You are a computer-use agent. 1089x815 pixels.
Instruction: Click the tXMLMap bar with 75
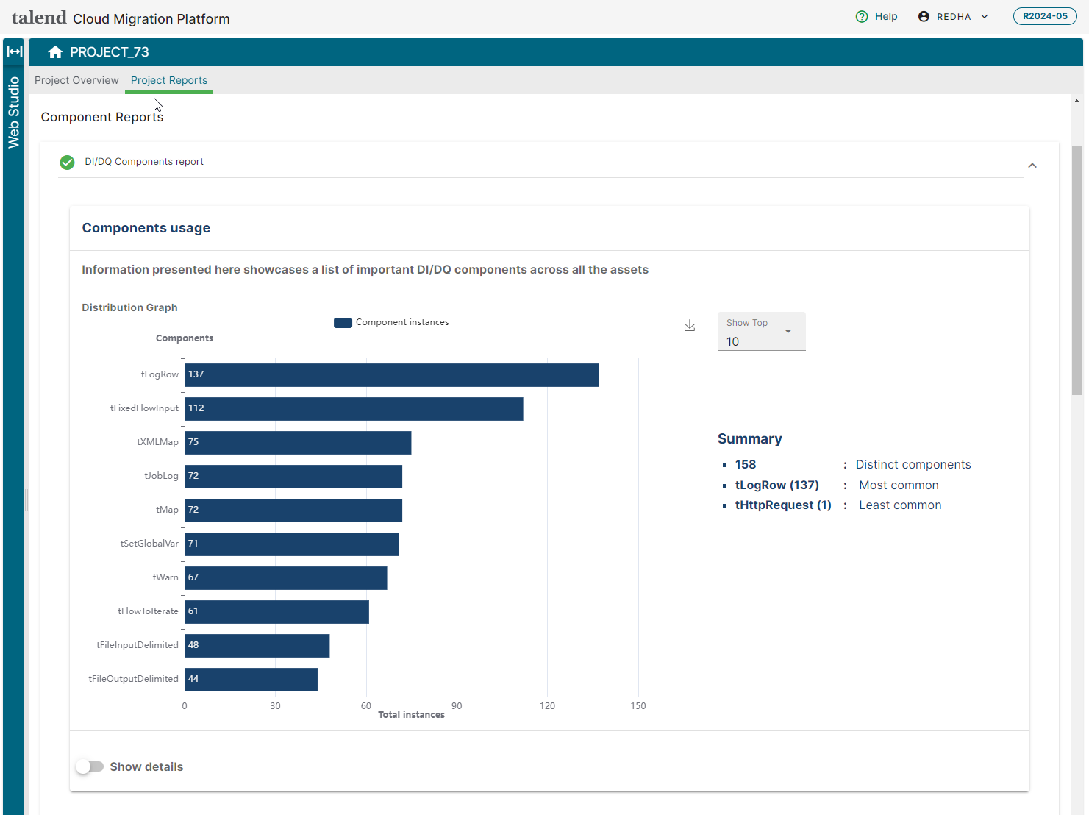(x=298, y=443)
